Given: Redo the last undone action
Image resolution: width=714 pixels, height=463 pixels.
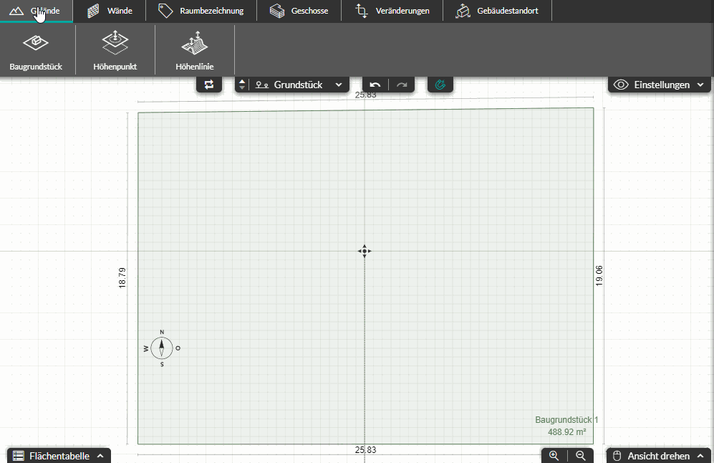Looking at the screenshot, I should pos(402,85).
